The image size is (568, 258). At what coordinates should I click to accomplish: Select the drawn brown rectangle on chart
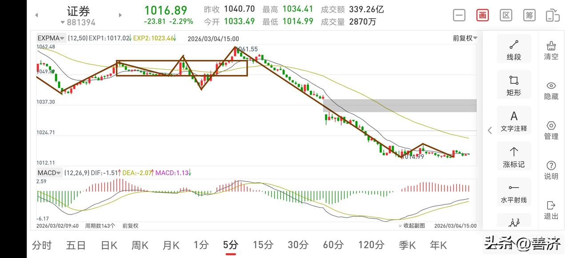(182, 68)
